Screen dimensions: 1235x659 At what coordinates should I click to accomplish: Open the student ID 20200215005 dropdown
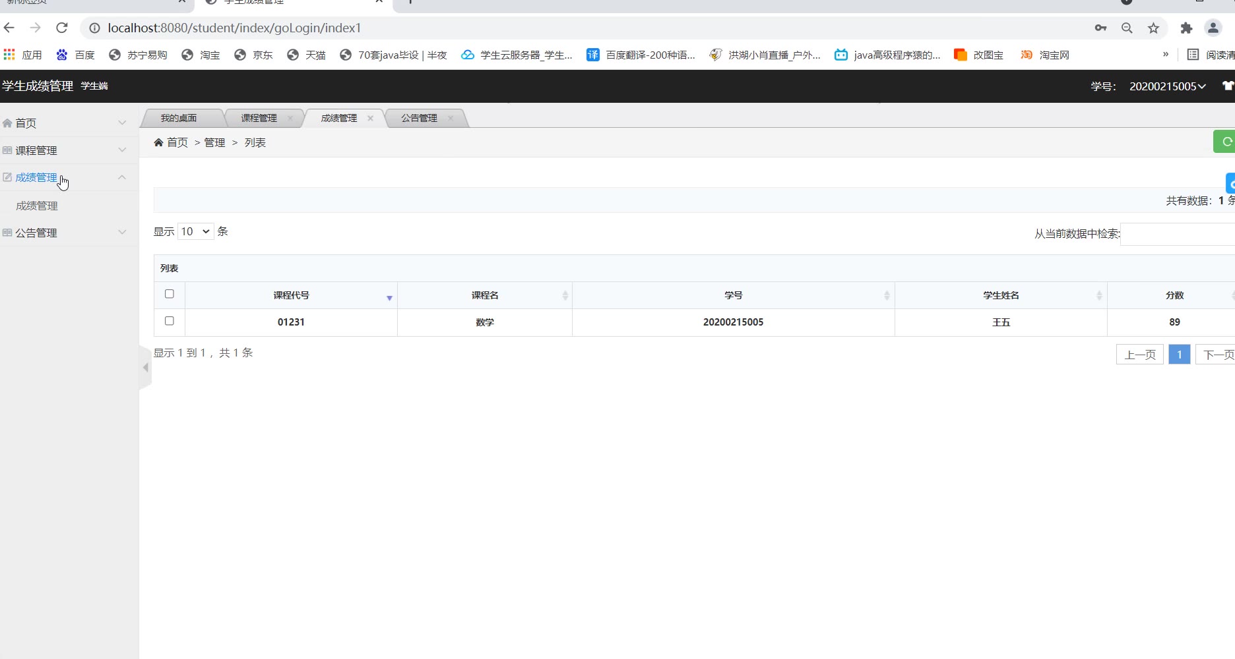(1168, 86)
